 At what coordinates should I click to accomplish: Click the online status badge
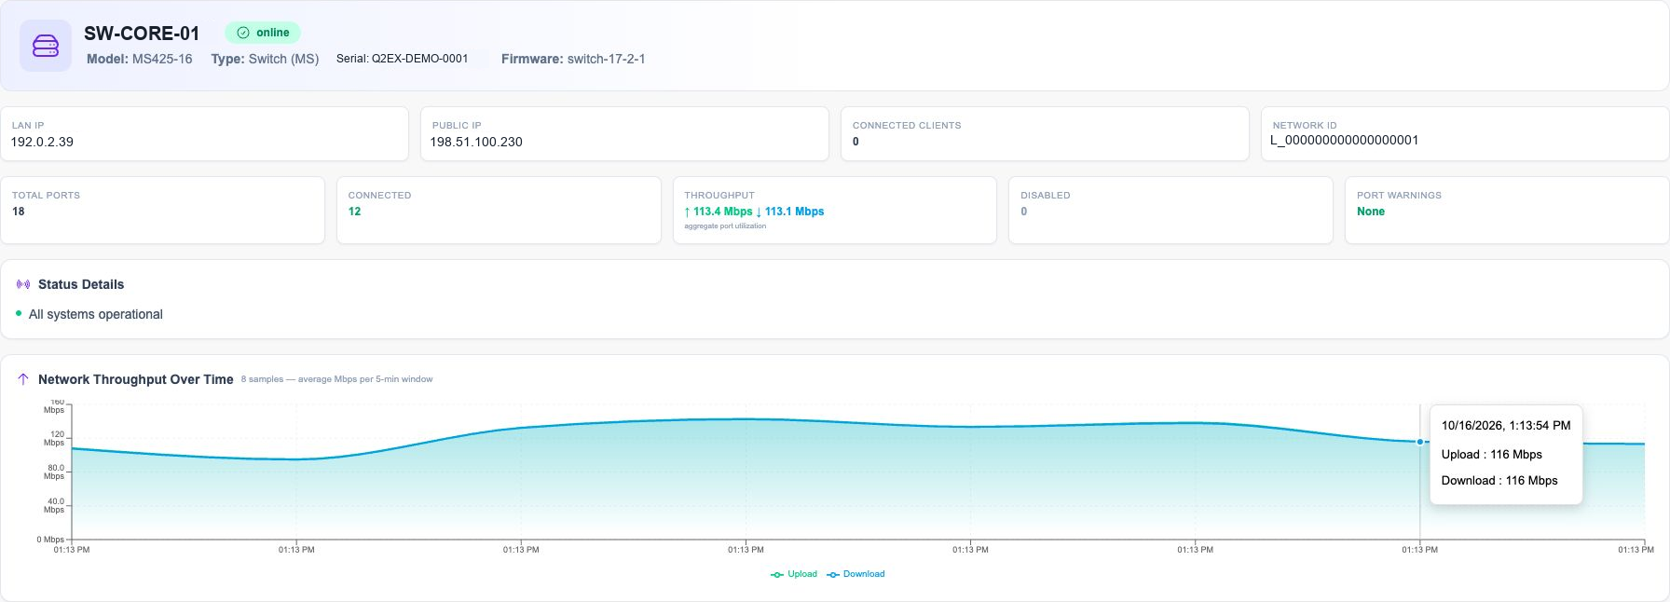click(x=263, y=33)
